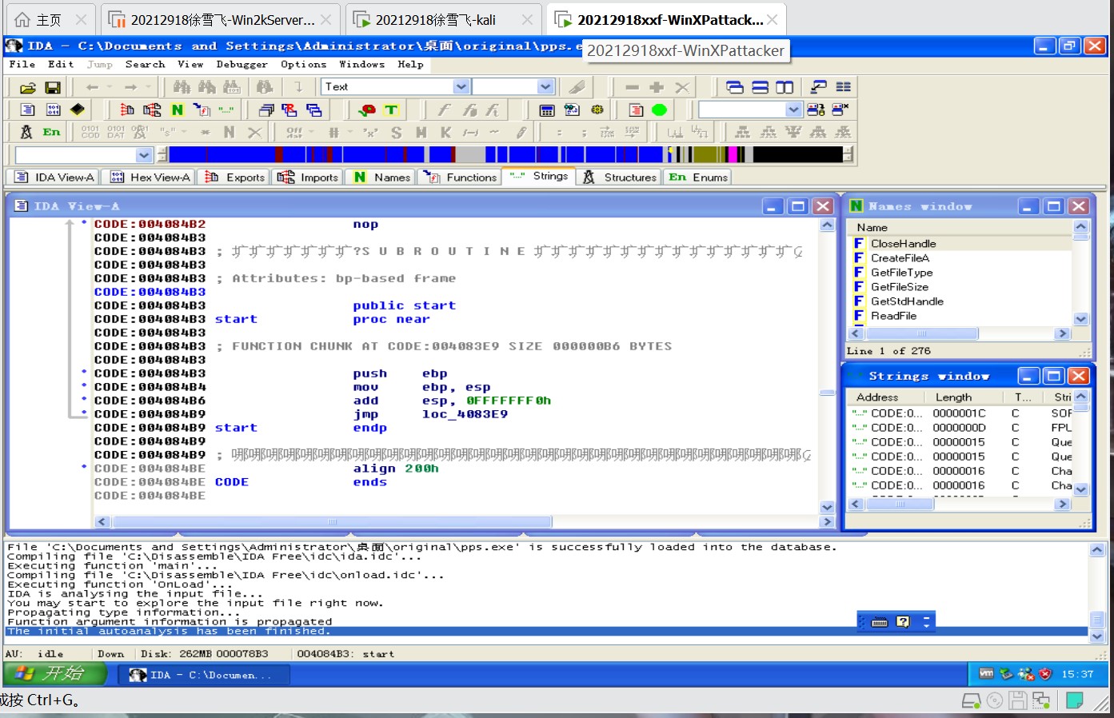Screen dimensions: 1114x718
Task: Click glasses page icon beside calculator
Action: (572, 110)
